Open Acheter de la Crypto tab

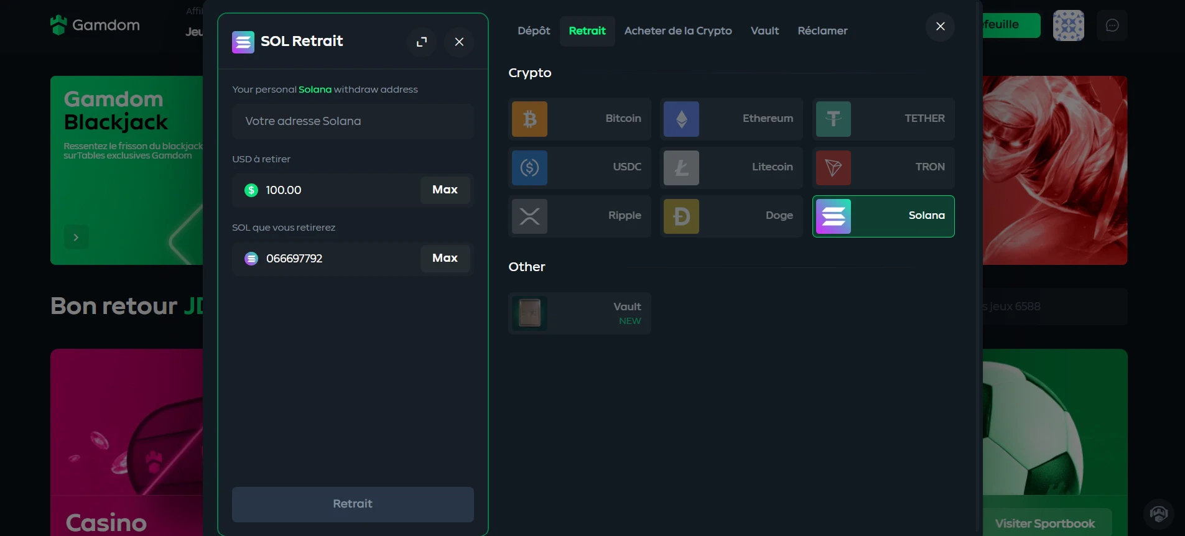pos(678,30)
